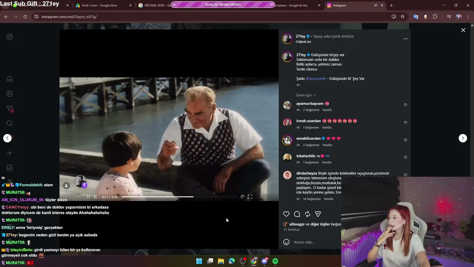Like irmak.ozarslan's comment
The height and width of the screenshot is (267, 474).
point(405,122)
